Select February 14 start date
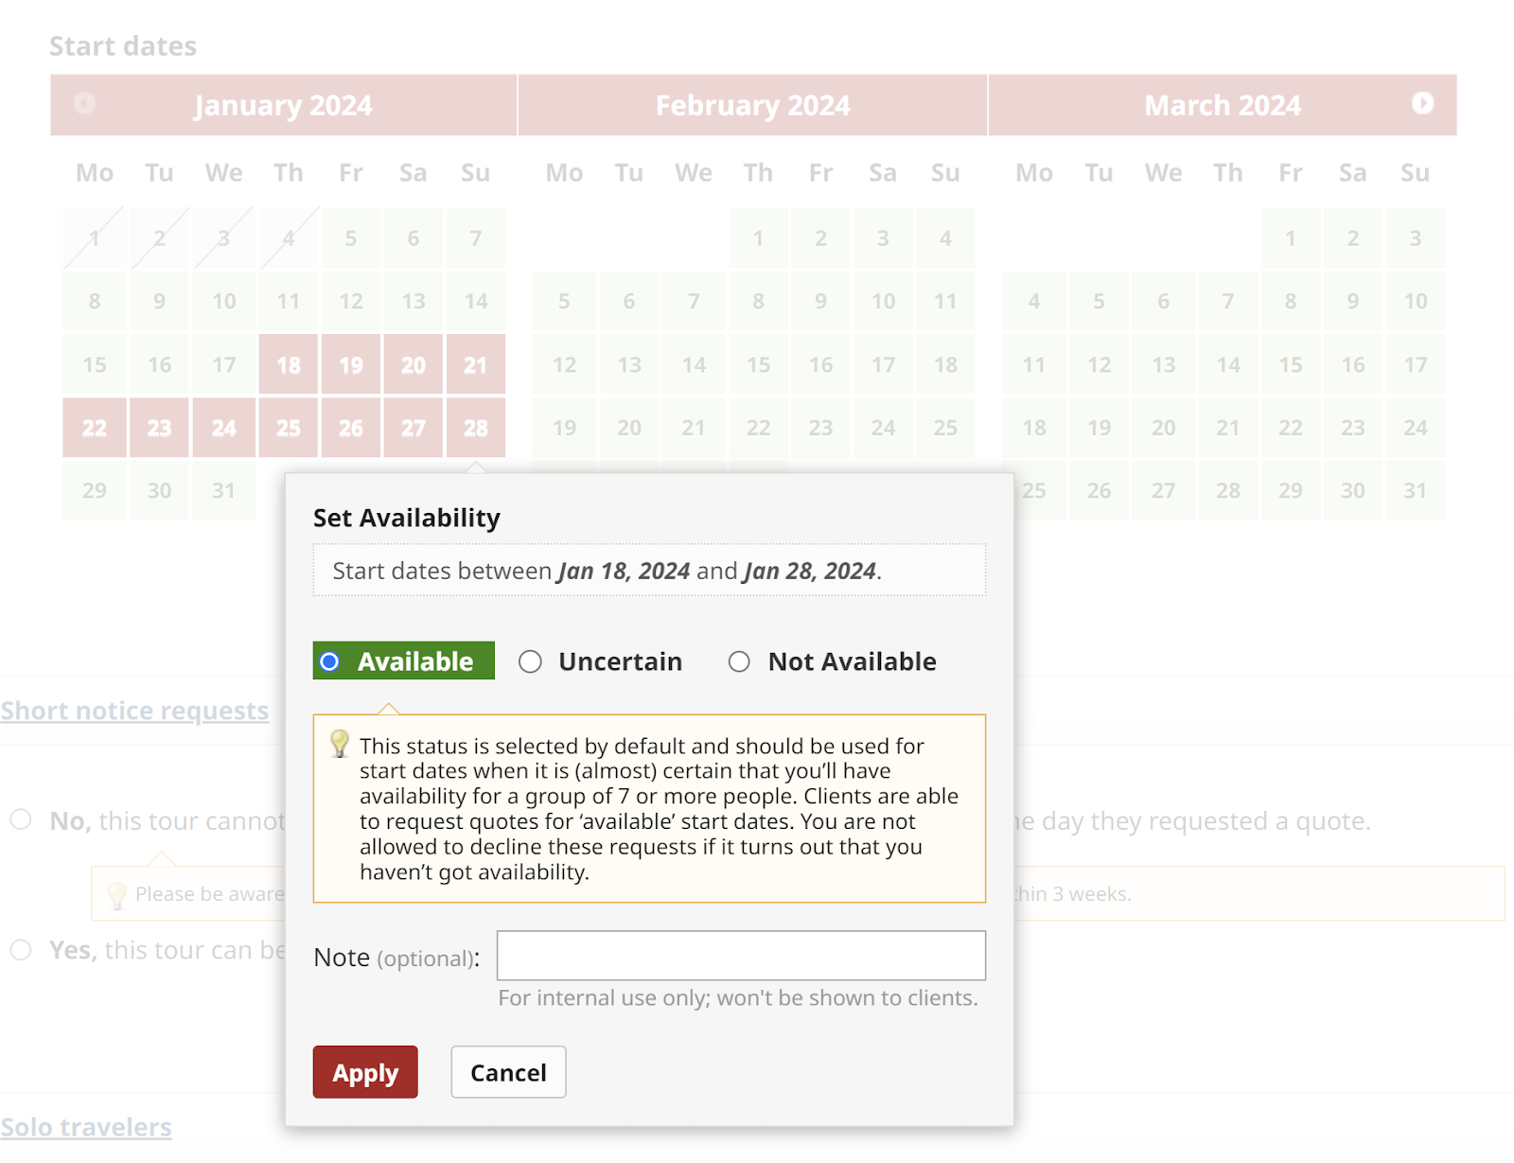 pyautogui.click(x=694, y=364)
